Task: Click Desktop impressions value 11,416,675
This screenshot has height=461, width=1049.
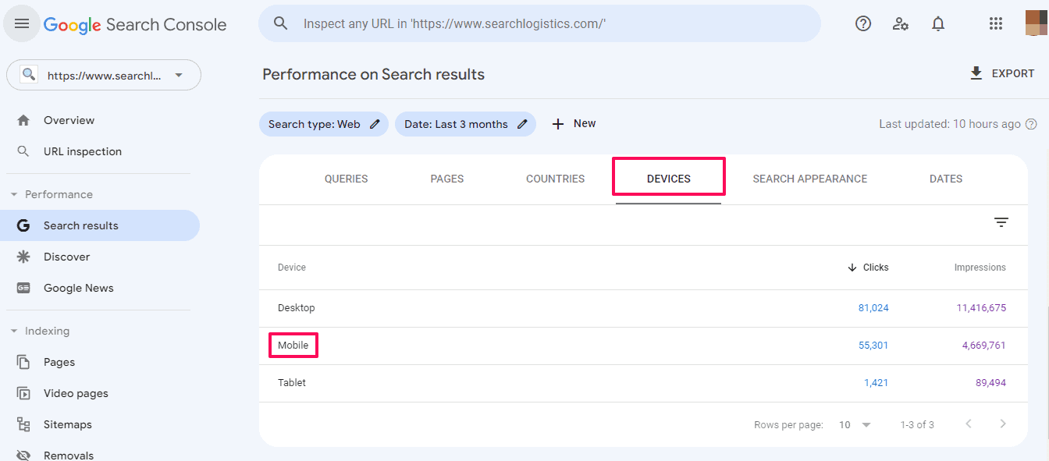Action: pyautogui.click(x=981, y=308)
